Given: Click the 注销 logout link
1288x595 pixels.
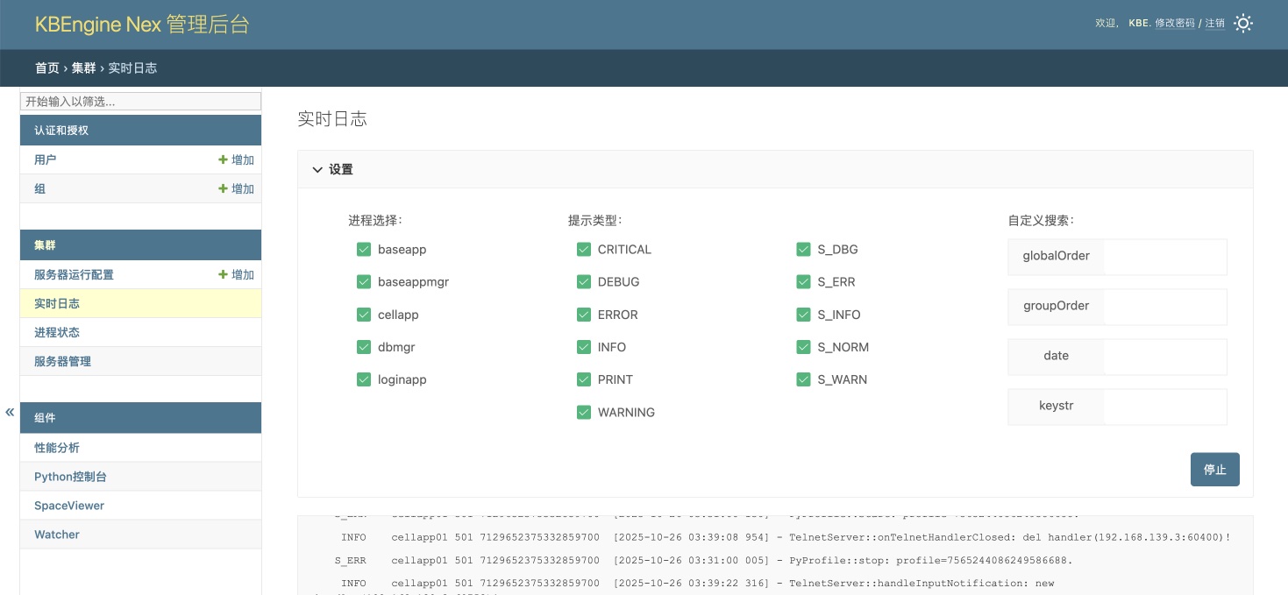Looking at the screenshot, I should (x=1214, y=24).
